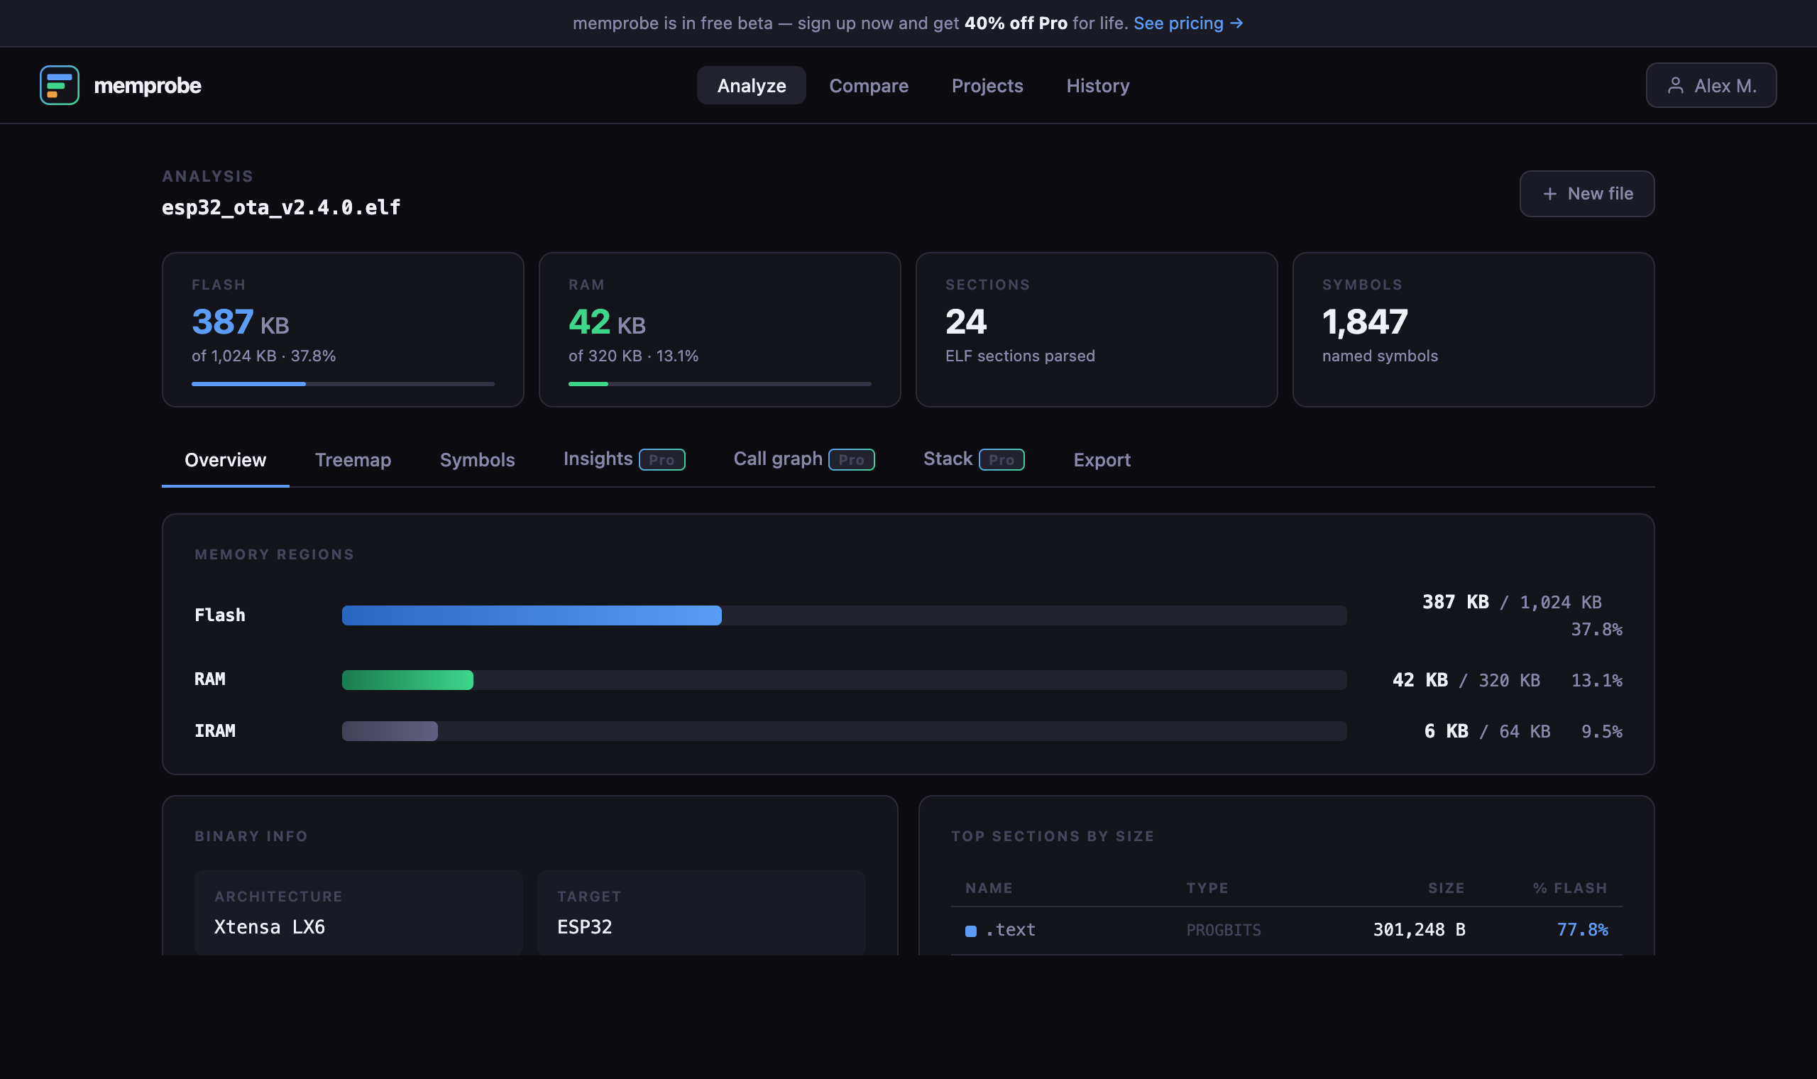Click the .text section name
This screenshot has width=1817, height=1079.
click(x=1010, y=930)
